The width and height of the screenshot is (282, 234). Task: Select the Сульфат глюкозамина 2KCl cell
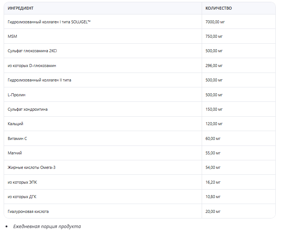point(32,51)
